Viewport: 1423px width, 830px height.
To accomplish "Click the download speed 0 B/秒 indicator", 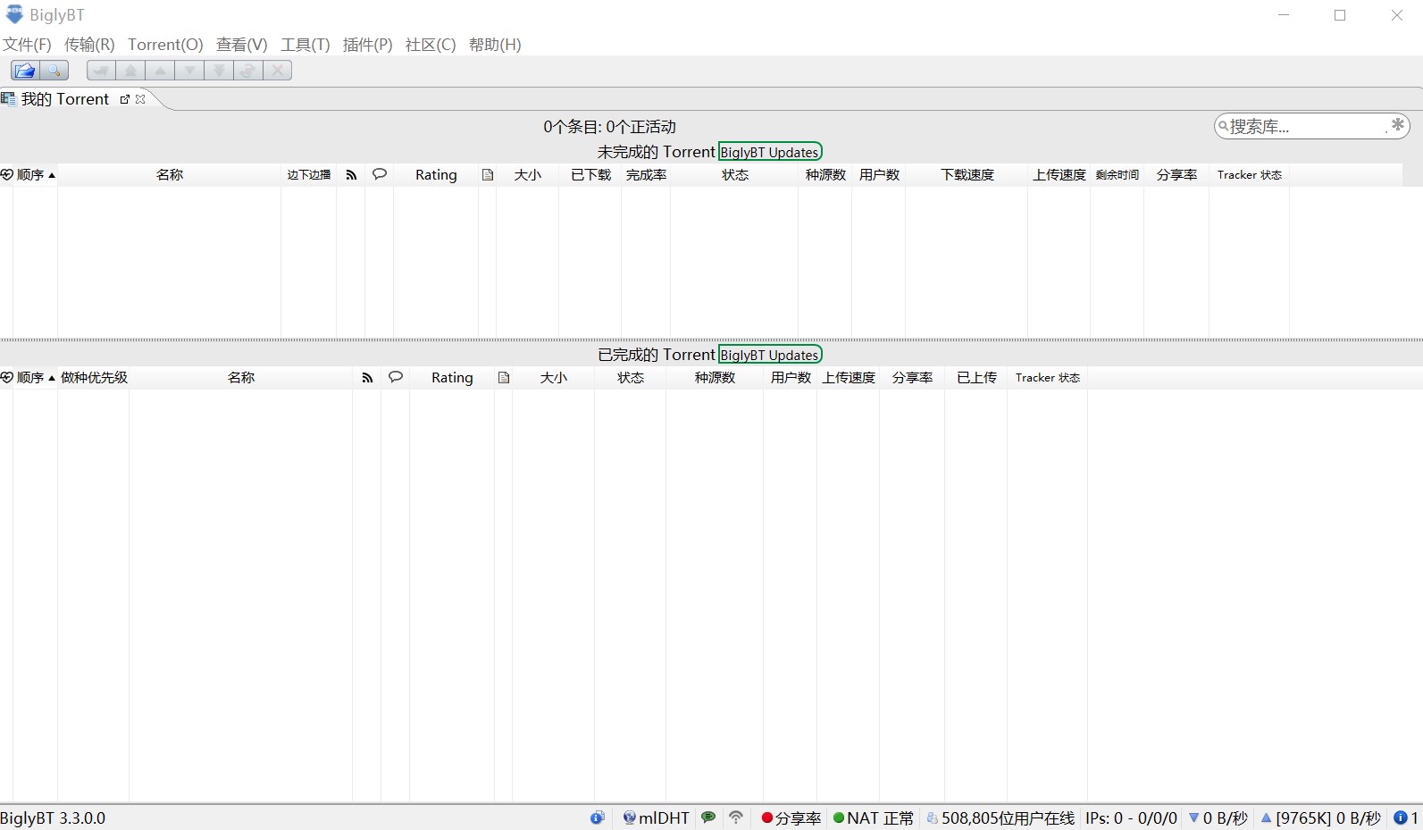I will click(1218, 817).
